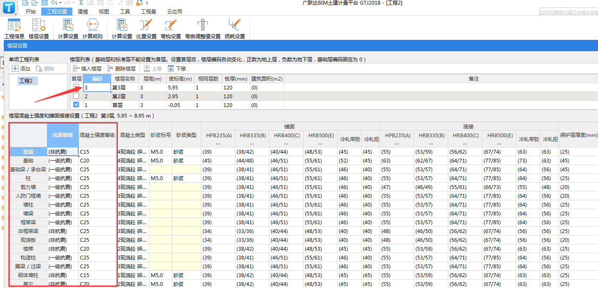Viewport: 598px width, 288px height.
Task: Click the -0.05 bottom elevation cell
Action: click(x=180, y=105)
